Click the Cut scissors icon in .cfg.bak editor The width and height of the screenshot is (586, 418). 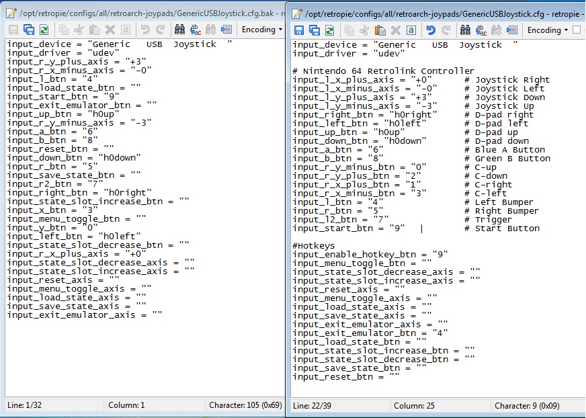tap(79, 30)
